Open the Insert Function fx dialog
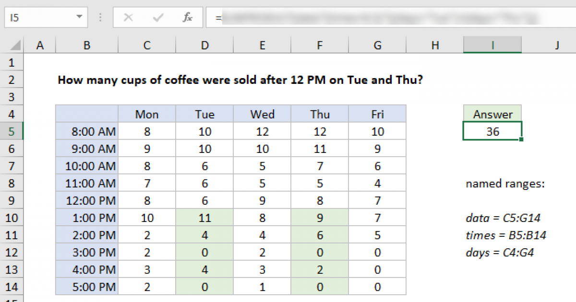The image size is (576, 302). pyautogui.click(x=187, y=18)
